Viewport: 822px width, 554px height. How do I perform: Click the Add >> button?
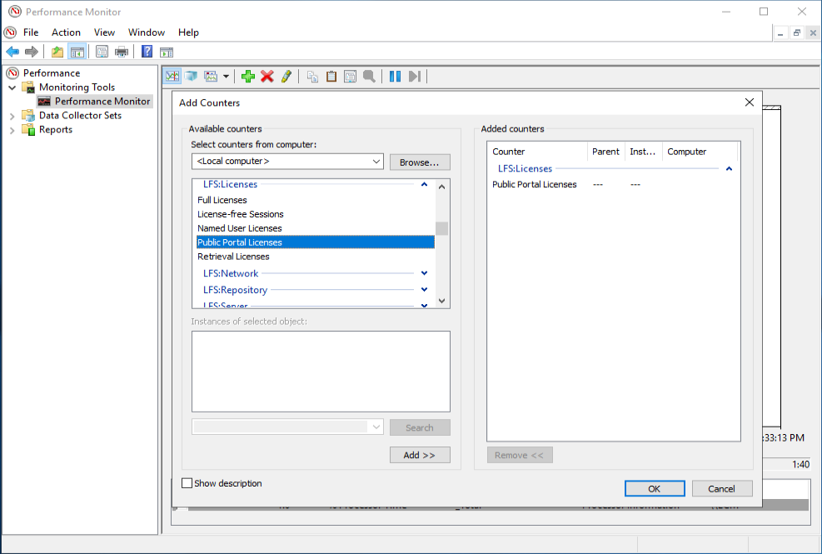tap(420, 455)
